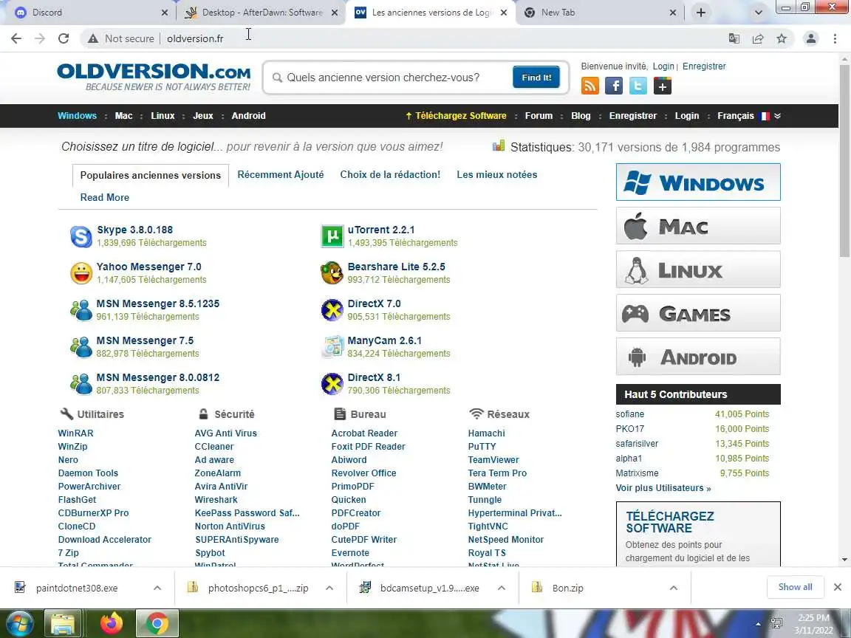Viewport: 851px width, 638px height.
Task: Open Firefox from the taskbar
Action: [x=112, y=624]
